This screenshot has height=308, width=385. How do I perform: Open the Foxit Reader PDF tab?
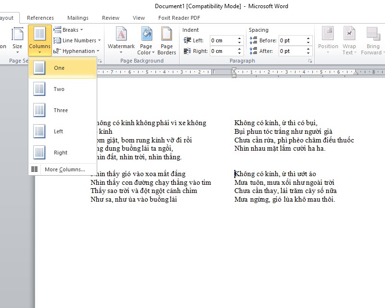pyautogui.click(x=179, y=18)
